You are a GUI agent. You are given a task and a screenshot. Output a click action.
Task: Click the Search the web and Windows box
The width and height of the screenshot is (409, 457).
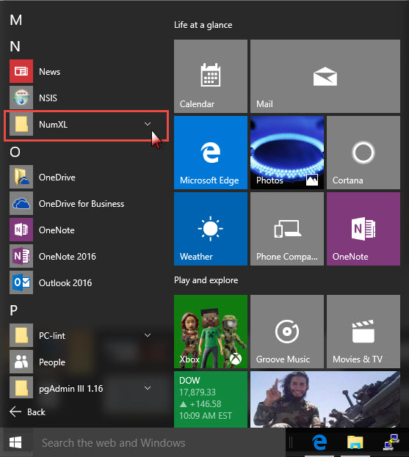159,442
